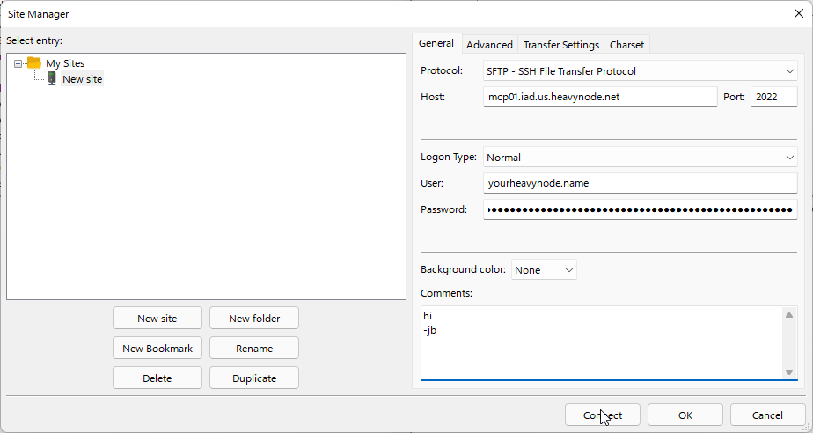Open the Logon Type dropdown
Screen dimensions: 813x433
coord(640,158)
